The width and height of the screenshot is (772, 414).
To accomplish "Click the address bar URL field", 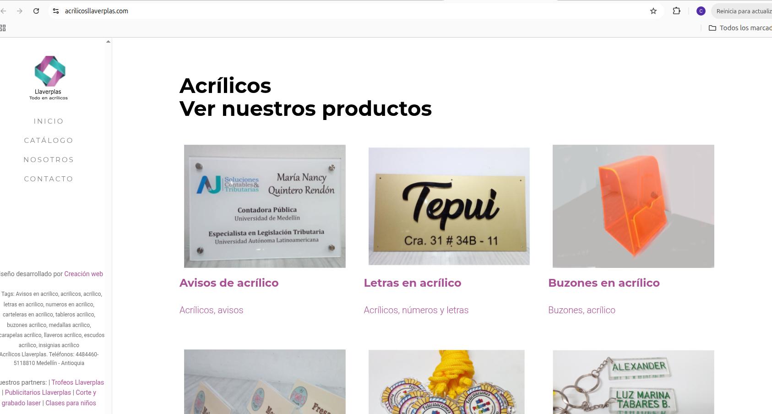I will (x=353, y=11).
